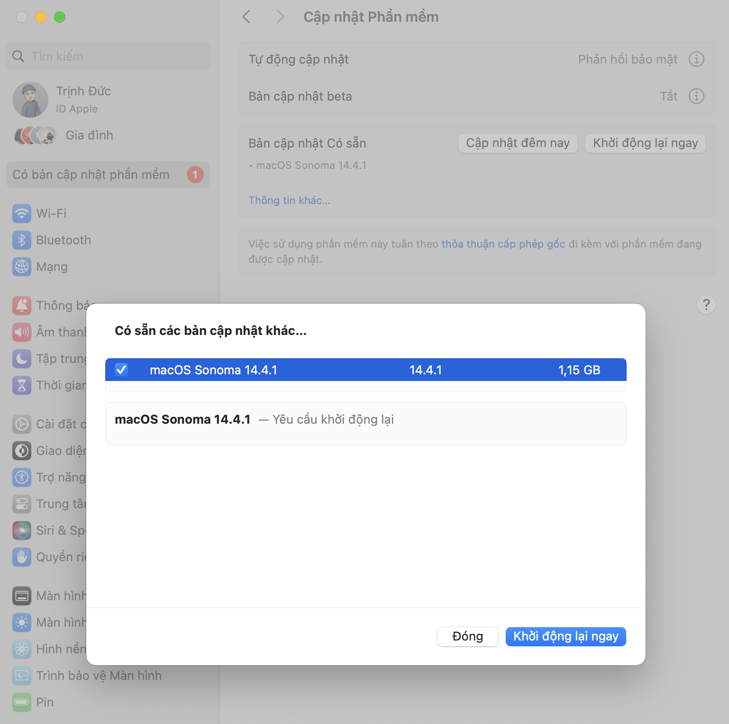This screenshot has width=729, height=724.
Task: Select Trình bảo vệ Màn hình label
Action: click(99, 676)
